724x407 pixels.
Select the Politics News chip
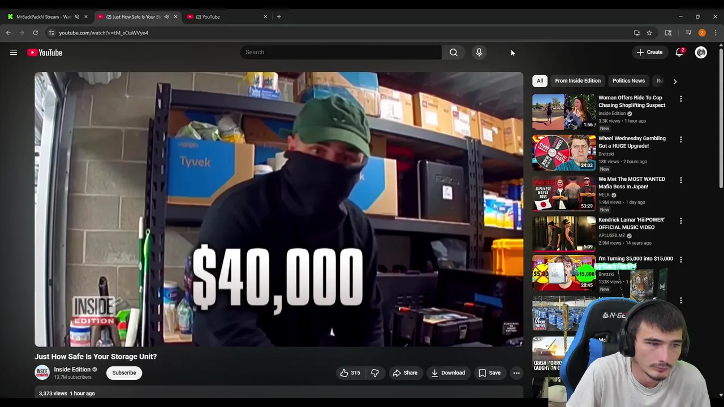tap(628, 81)
